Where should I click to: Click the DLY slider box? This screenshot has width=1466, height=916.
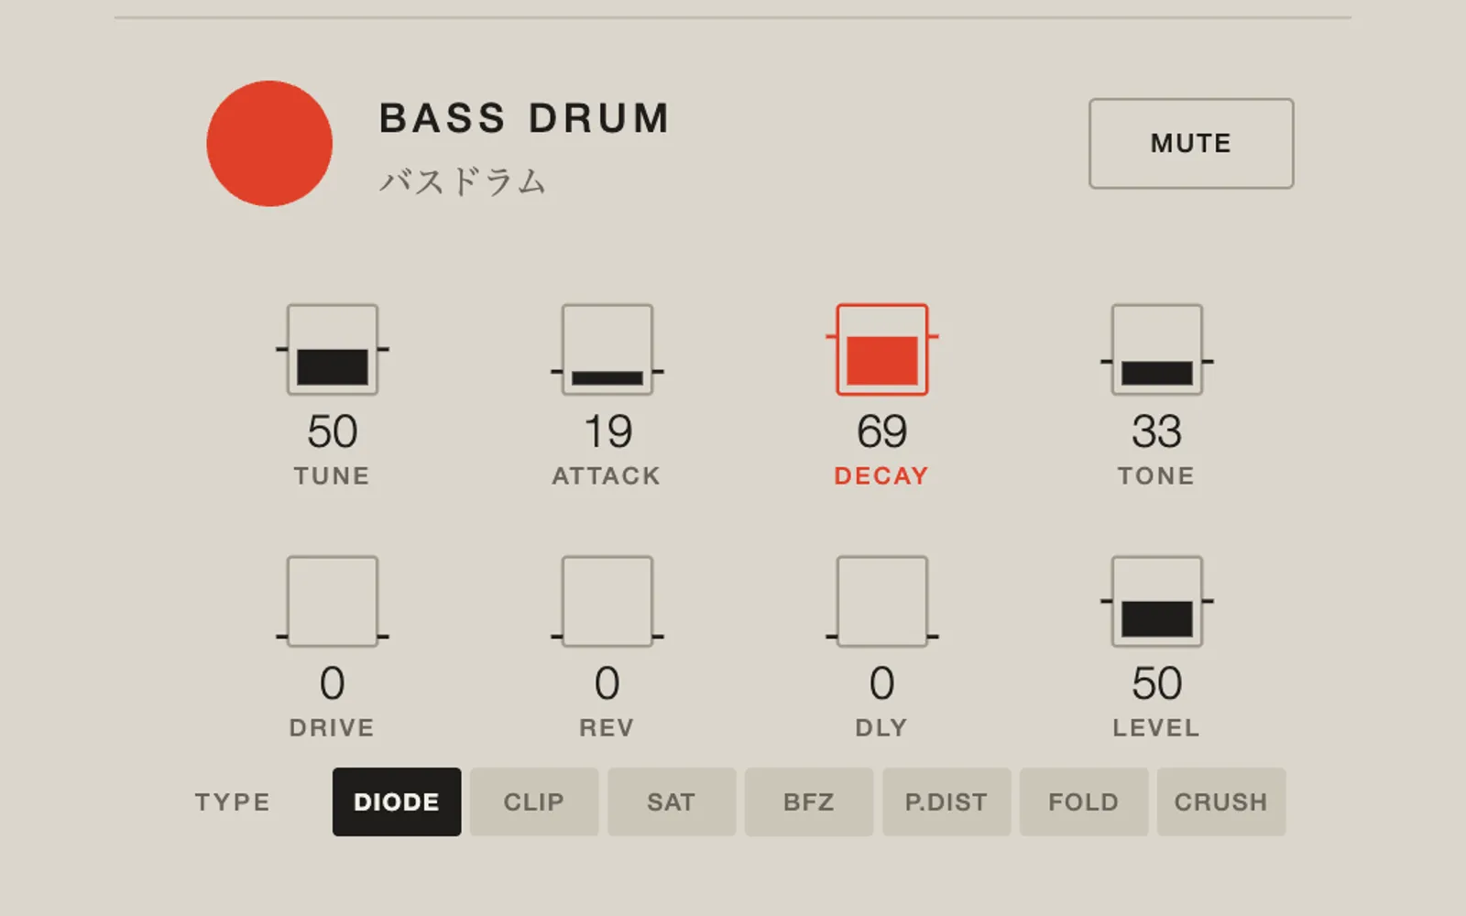(882, 601)
